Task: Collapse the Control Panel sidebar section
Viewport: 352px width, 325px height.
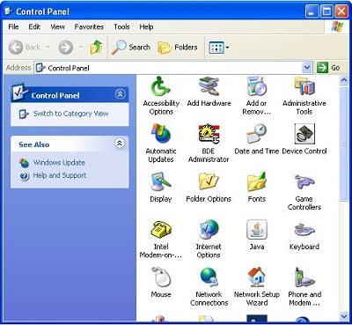Action: pos(120,94)
